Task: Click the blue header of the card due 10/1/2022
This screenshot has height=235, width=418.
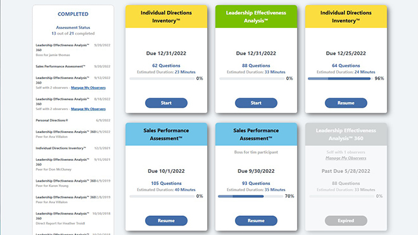Action: tap(166, 134)
